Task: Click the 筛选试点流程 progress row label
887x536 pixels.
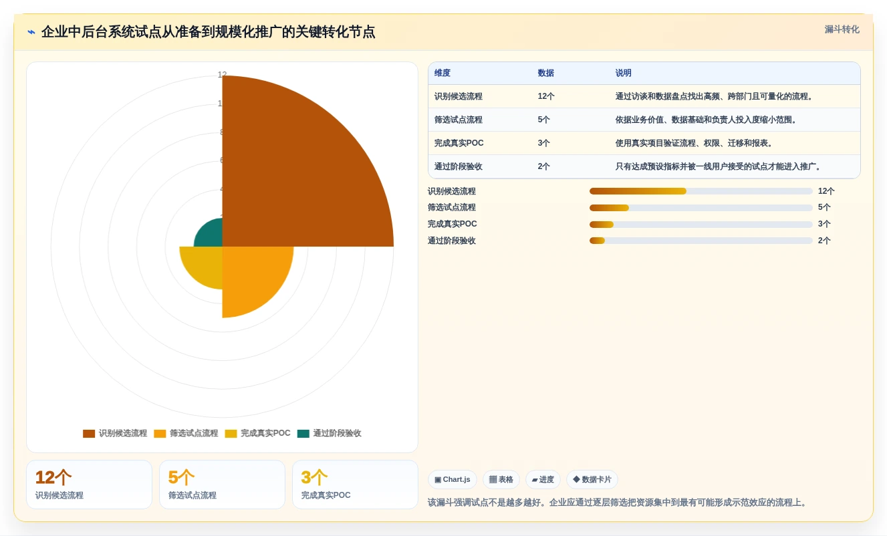Action: [452, 208]
